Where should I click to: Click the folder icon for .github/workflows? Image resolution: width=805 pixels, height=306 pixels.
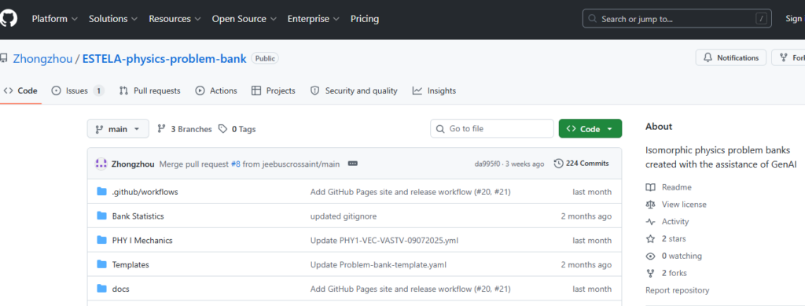pos(101,192)
